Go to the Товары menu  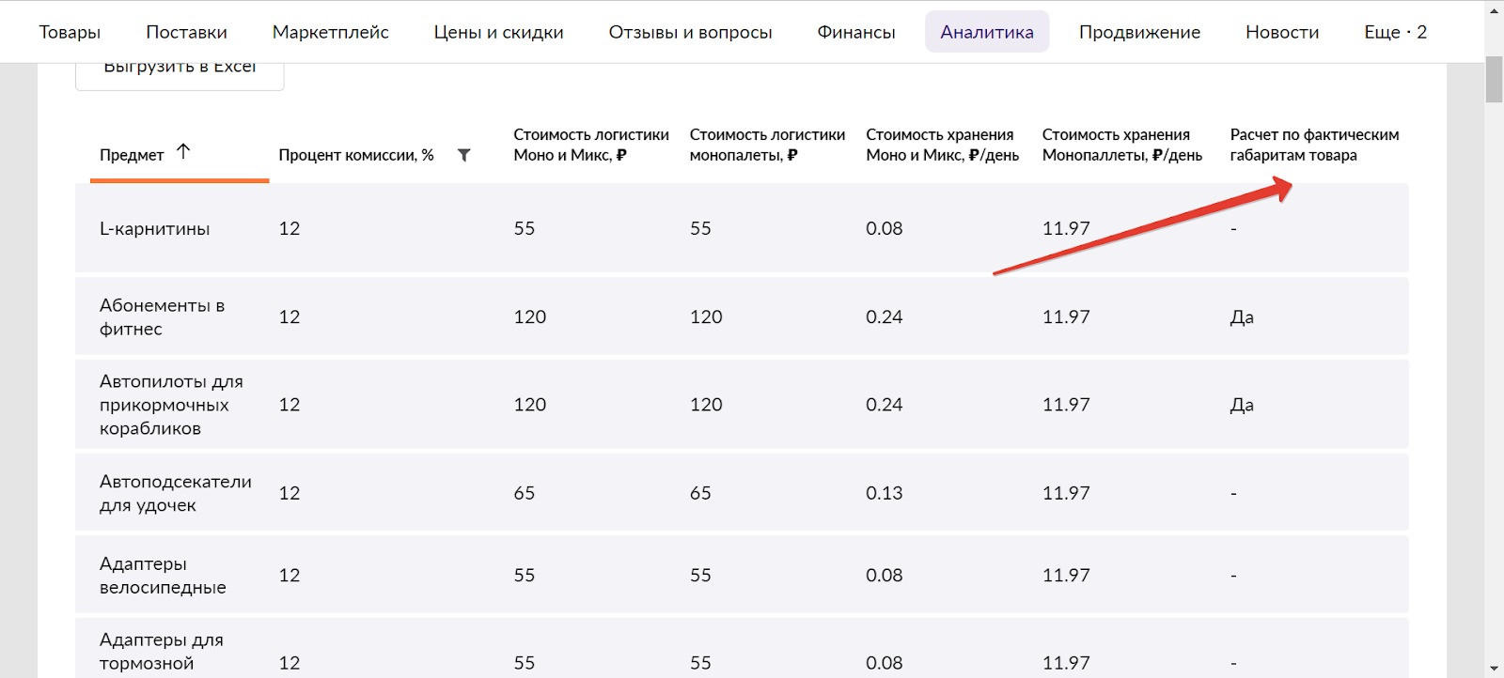click(x=70, y=32)
